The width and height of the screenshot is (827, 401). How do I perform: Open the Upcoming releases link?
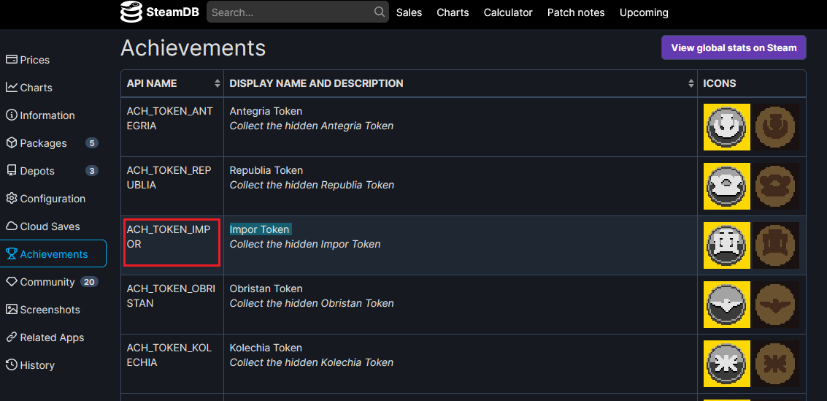(644, 12)
